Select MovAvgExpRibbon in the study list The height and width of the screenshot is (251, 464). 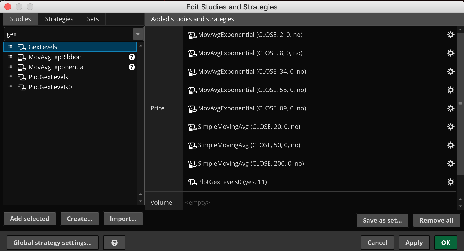coord(70,57)
